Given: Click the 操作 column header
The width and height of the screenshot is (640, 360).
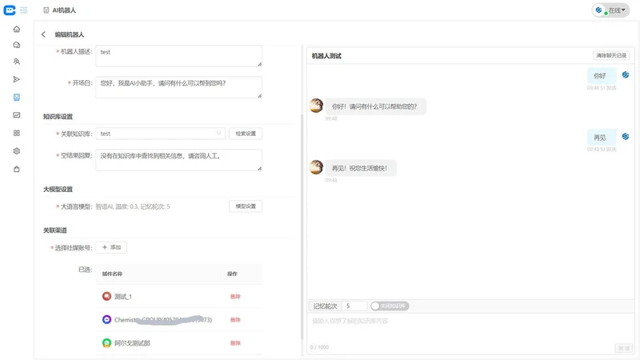Looking at the screenshot, I should [x=232, y=274].
